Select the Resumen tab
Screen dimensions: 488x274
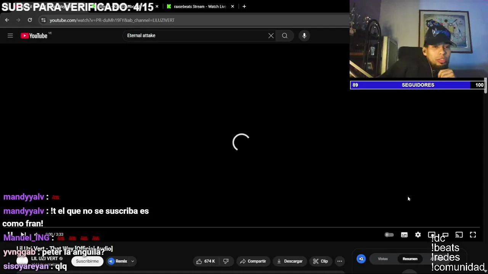(x=410, y=259)
